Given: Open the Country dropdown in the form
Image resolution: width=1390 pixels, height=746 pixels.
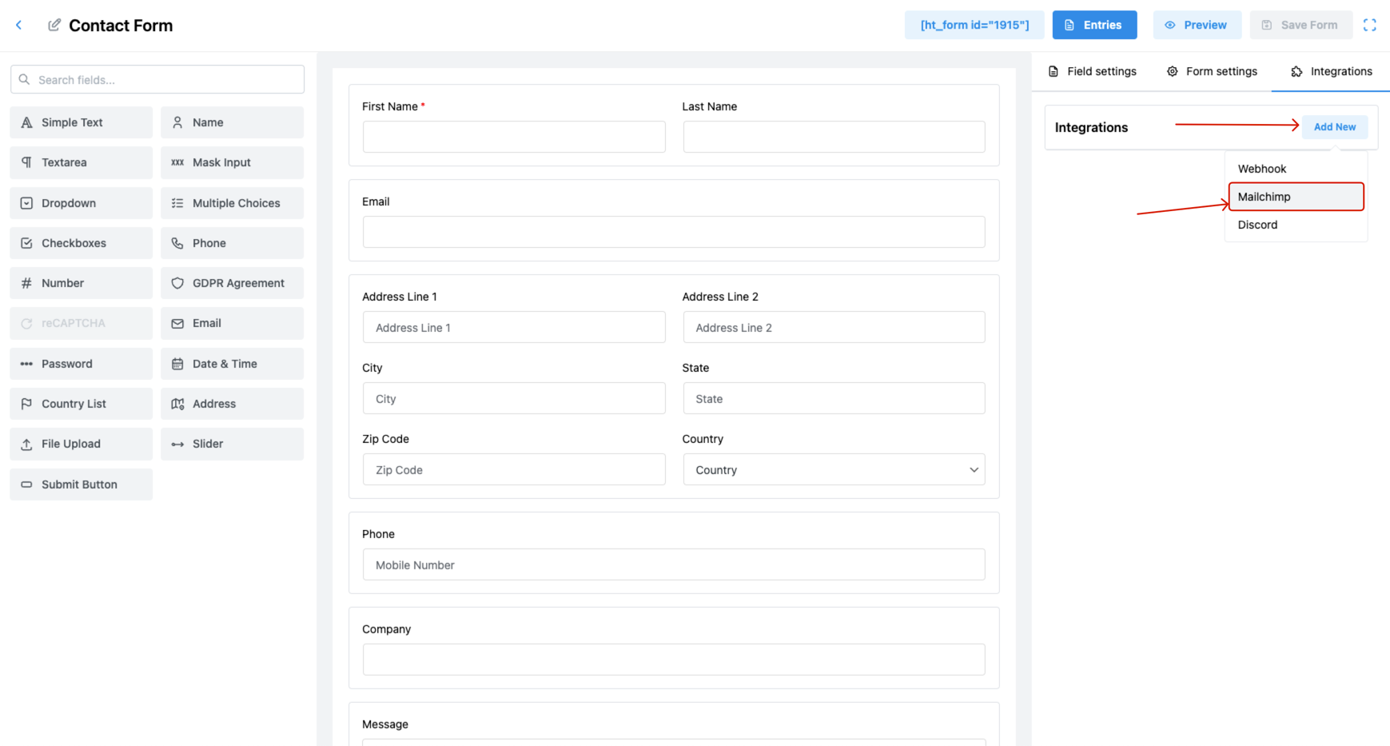Looking at the screenshot, I should coord(834,469).
